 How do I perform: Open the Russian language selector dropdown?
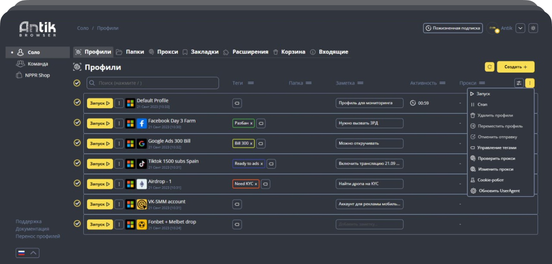click(x=28, y=253)
